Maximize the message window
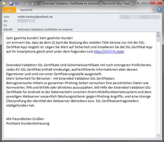 (147, 2)
